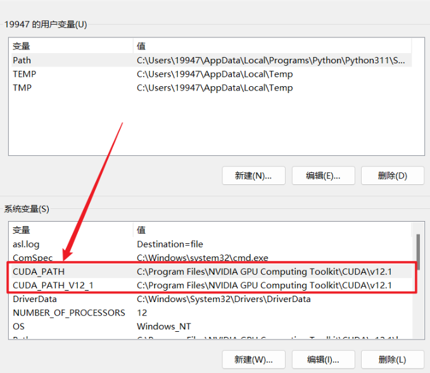Screen dimensions: 430x373
Task: Click the value 12 for processors
Action: coord(142,313)
